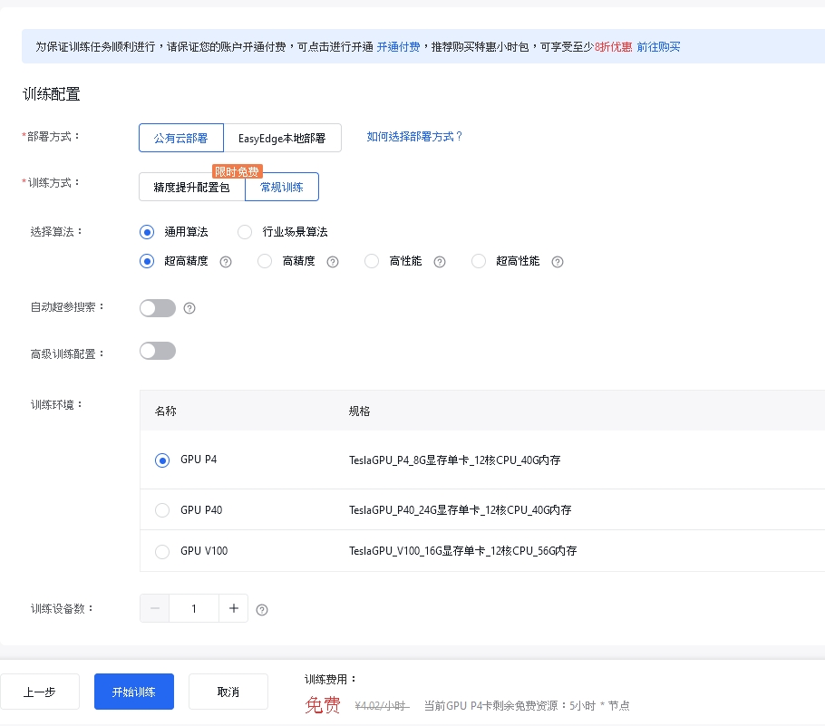Select GPU P4 training environment
Viewport: 825px width, 726px height.
click(x=162, y=460)
